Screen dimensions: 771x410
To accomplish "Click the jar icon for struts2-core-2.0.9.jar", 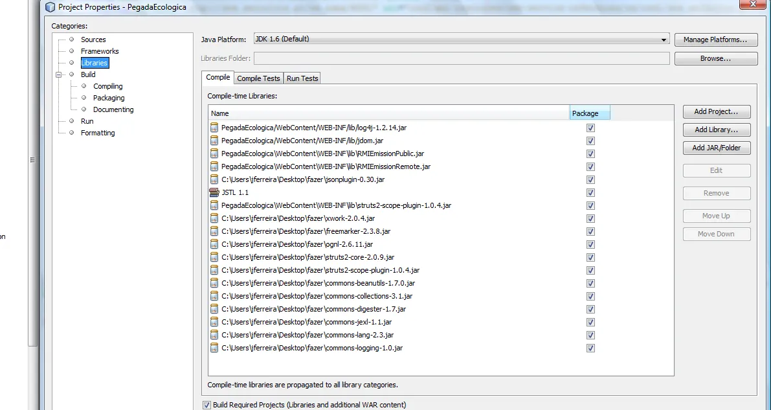I will tap(214, 257).
